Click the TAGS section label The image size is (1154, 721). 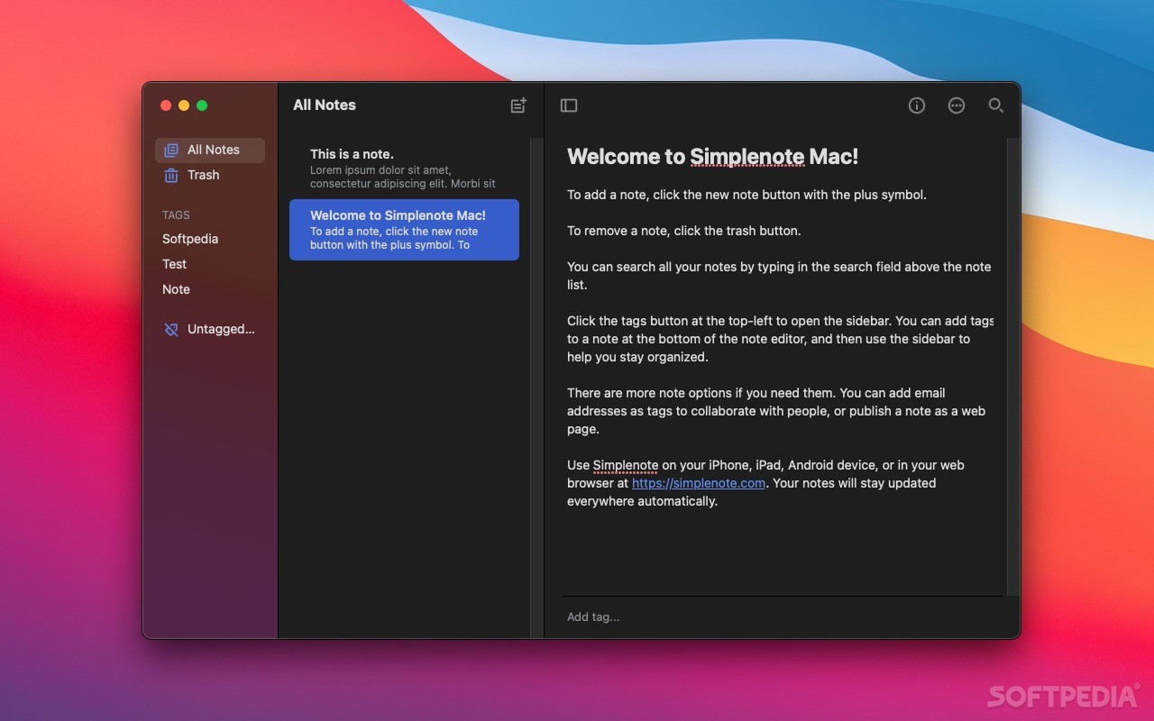pyautogui.click(x=176, y=215)
